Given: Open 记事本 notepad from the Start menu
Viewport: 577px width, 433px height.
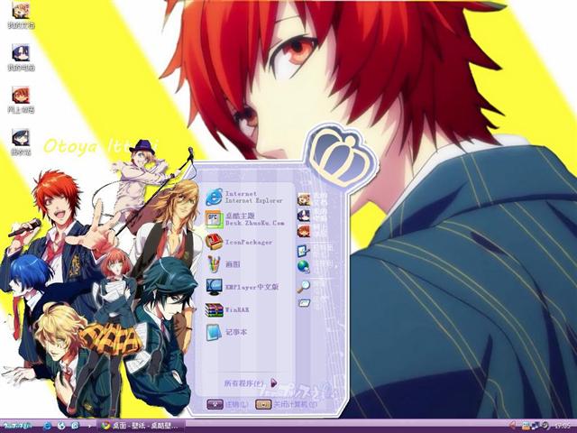Looking at the screenshot, I should click(x=226, y=332).
